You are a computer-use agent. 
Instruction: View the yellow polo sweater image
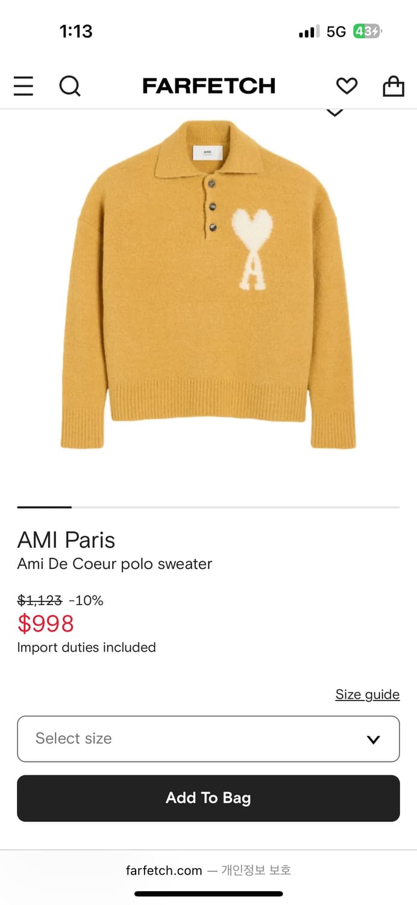point(208,284)
